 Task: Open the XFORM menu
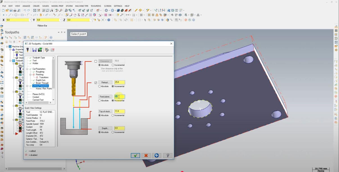coord(69,6)
